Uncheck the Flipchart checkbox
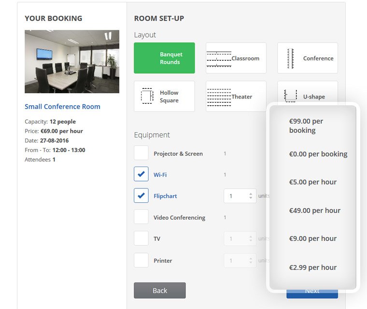 coord(141,196)
